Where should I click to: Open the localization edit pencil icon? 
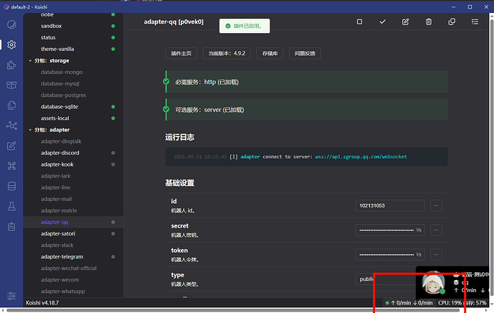pyautogui.click(x=11, y=146)
